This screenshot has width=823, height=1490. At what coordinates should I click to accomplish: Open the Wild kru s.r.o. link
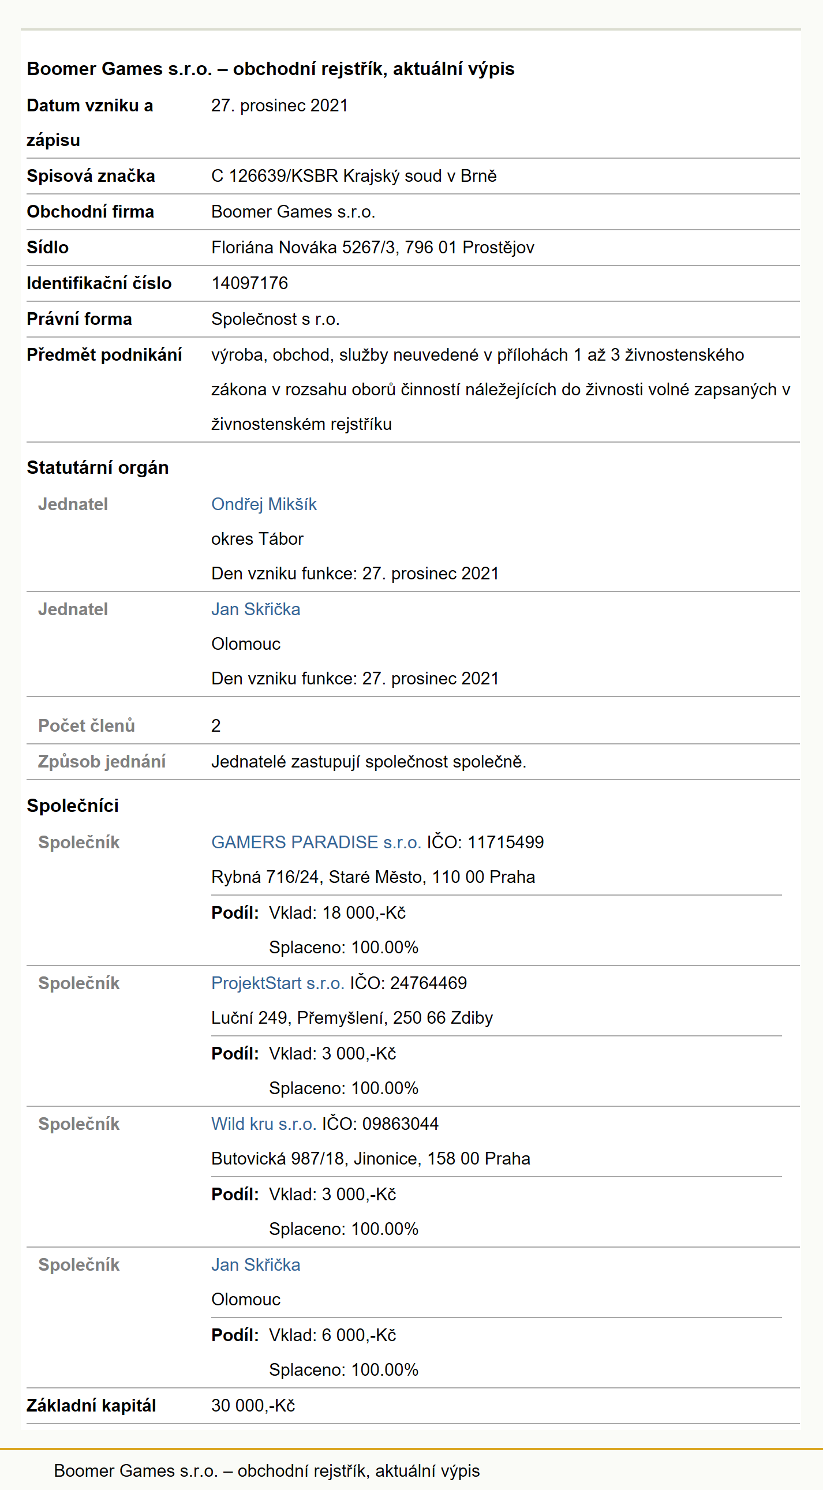pos(264,1124)
